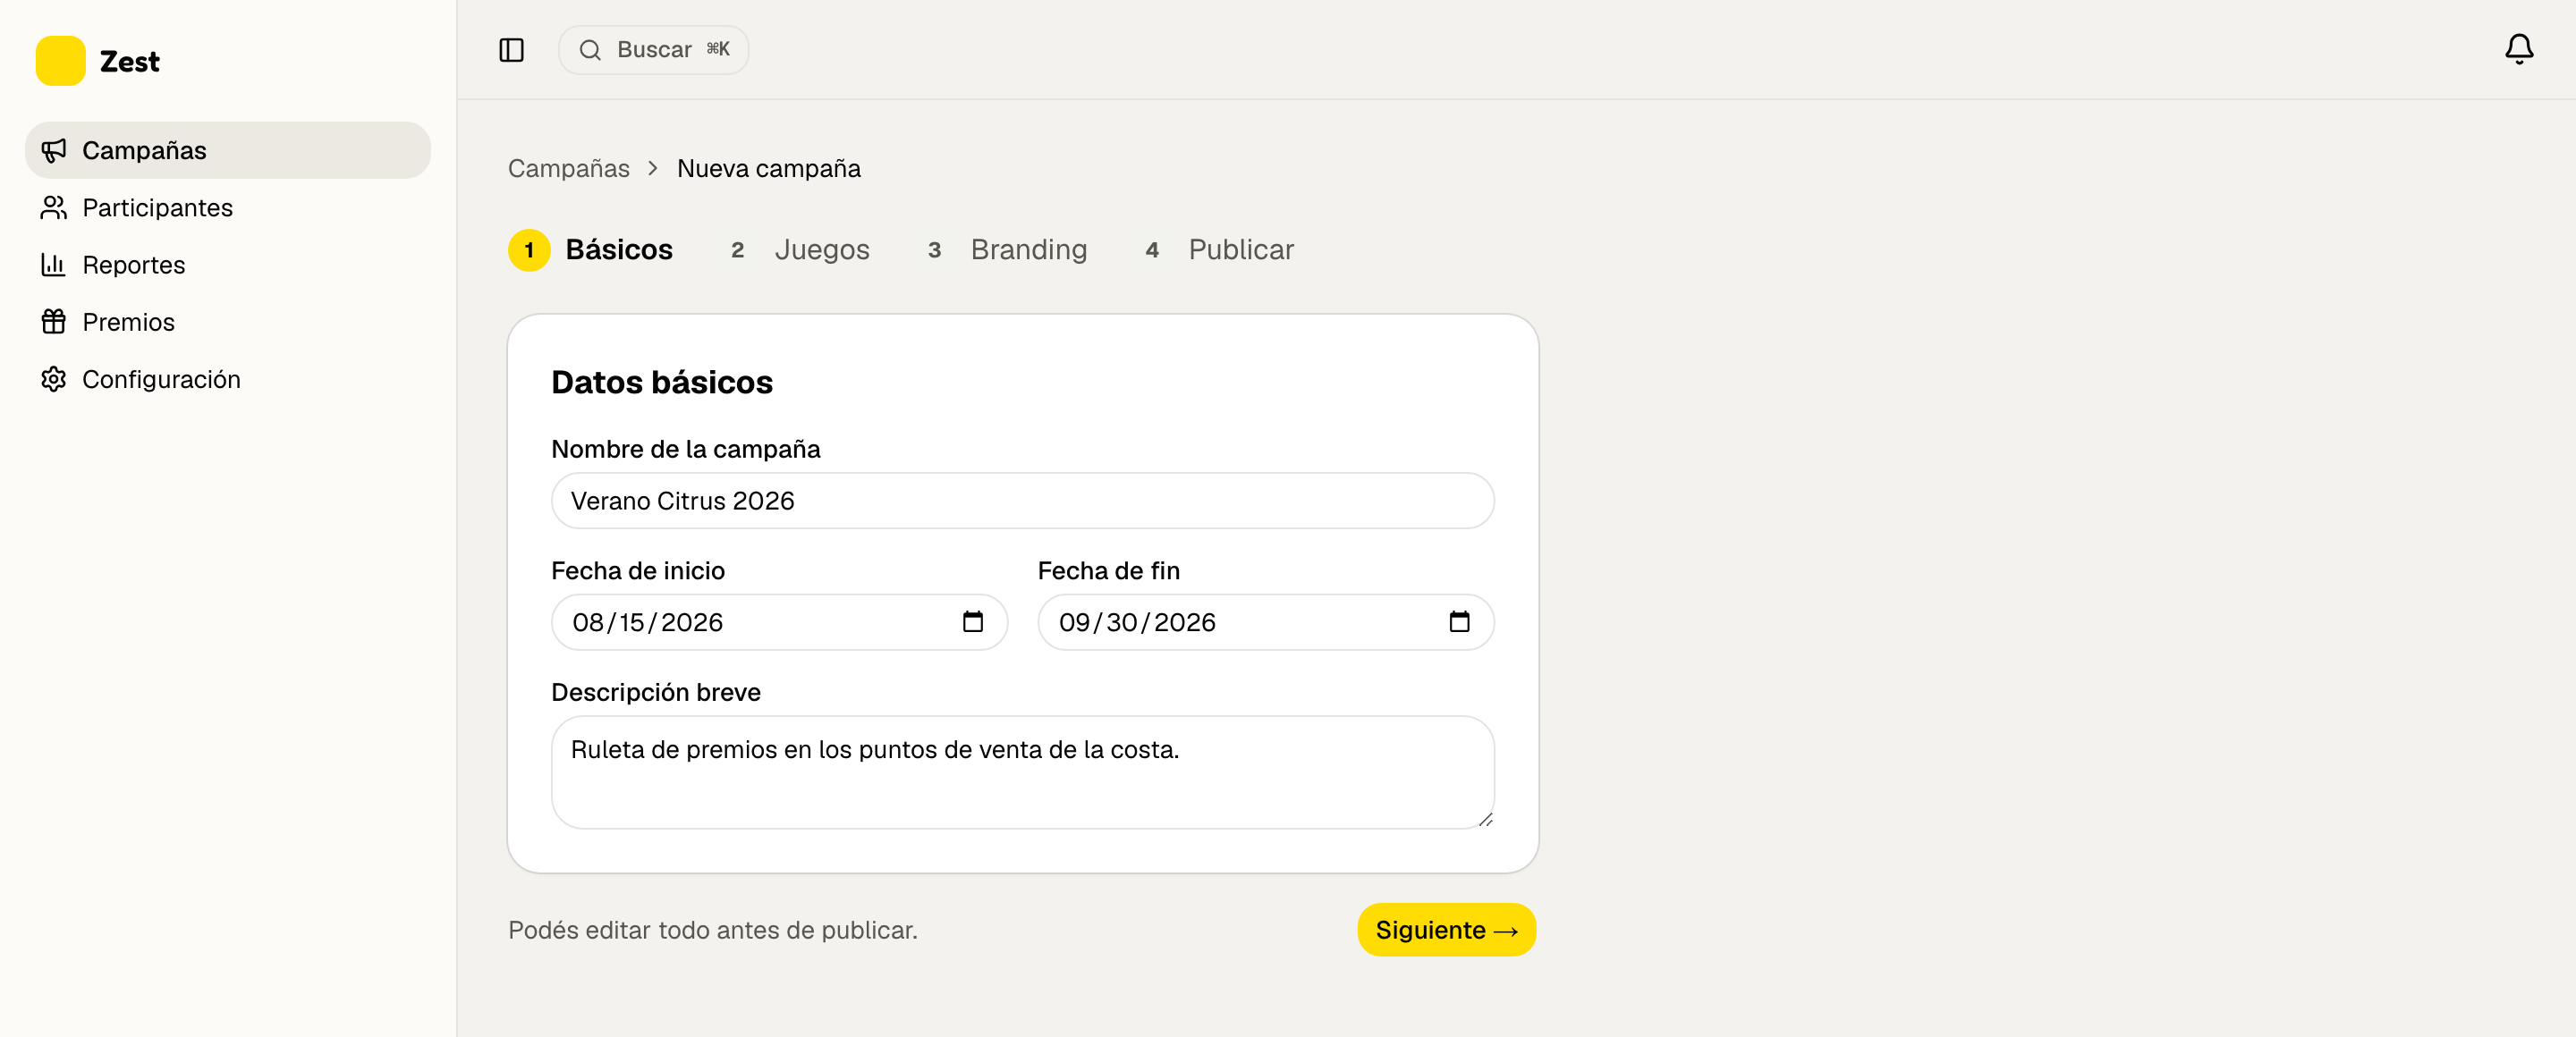Viewport: 2576px width, 1037px height.
Task: Toggle the sidebar panel icon
Action: (x=511, y=50)
